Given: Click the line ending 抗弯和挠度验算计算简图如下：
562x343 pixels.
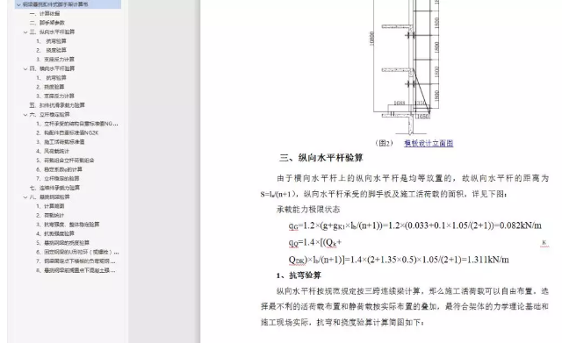Looking at the screenshot, I should point(342,322).
